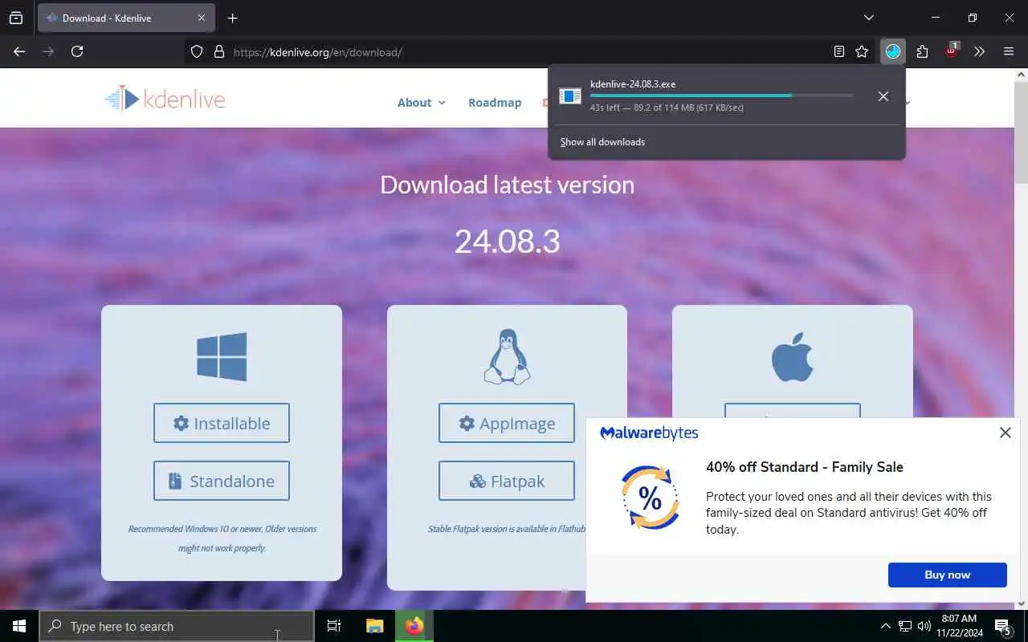Open the Roadmap page
Image resolution: width=1028 pixels, height=642 pixels.
495,102
